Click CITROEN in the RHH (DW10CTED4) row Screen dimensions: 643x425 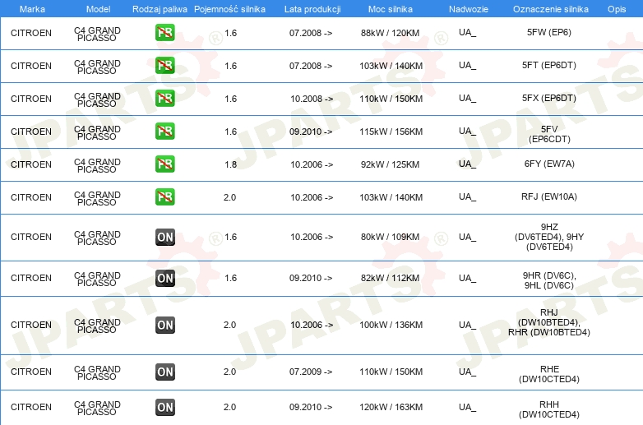tap(31, 407)
